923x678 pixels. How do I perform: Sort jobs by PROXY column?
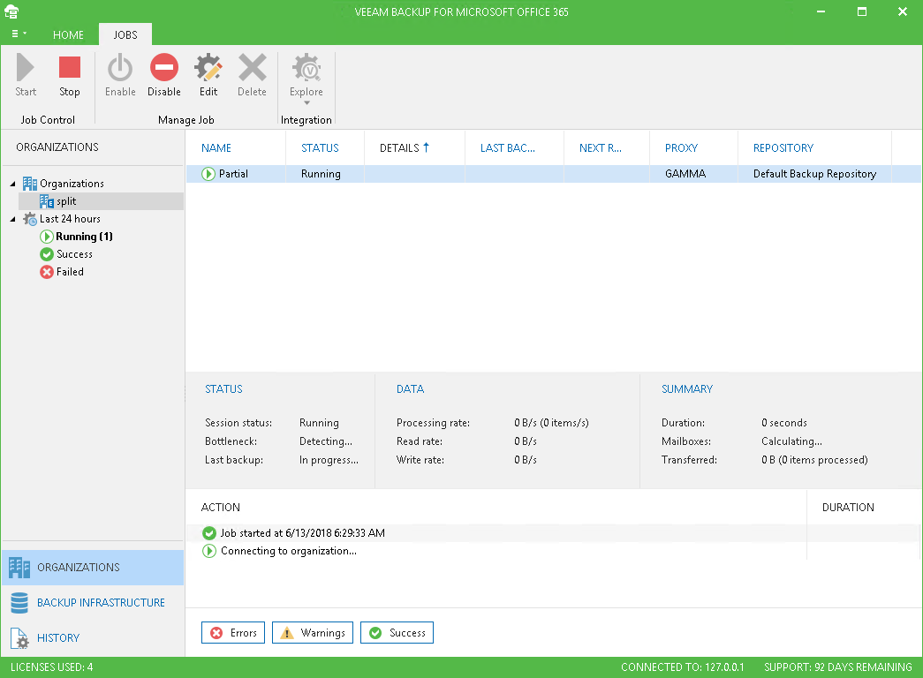click(681, 147)
